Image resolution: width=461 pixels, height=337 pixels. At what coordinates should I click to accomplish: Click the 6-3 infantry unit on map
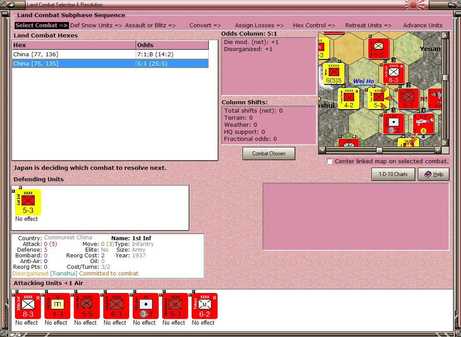408,99
